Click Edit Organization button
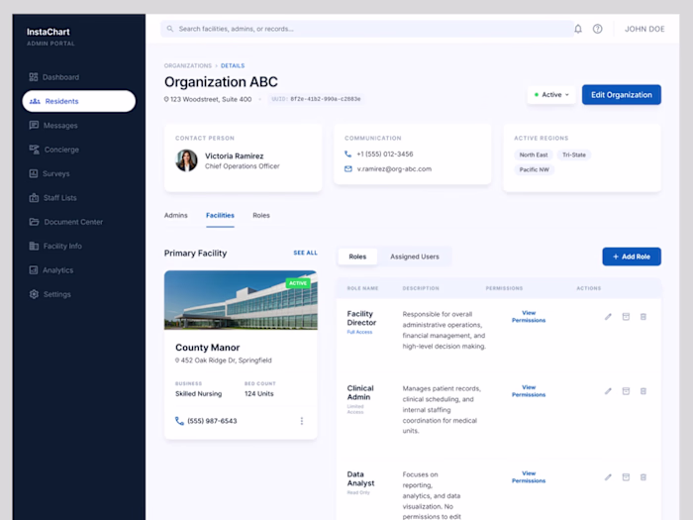Image resolution: width=693 pixels, height=520 pixels. tap(622, 95)
